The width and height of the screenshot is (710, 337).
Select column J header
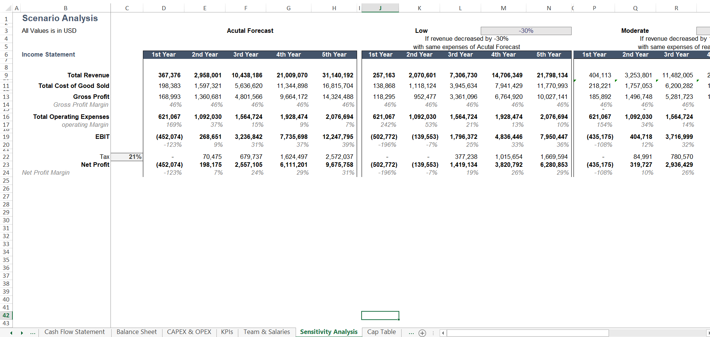click(x=380, y=8)
